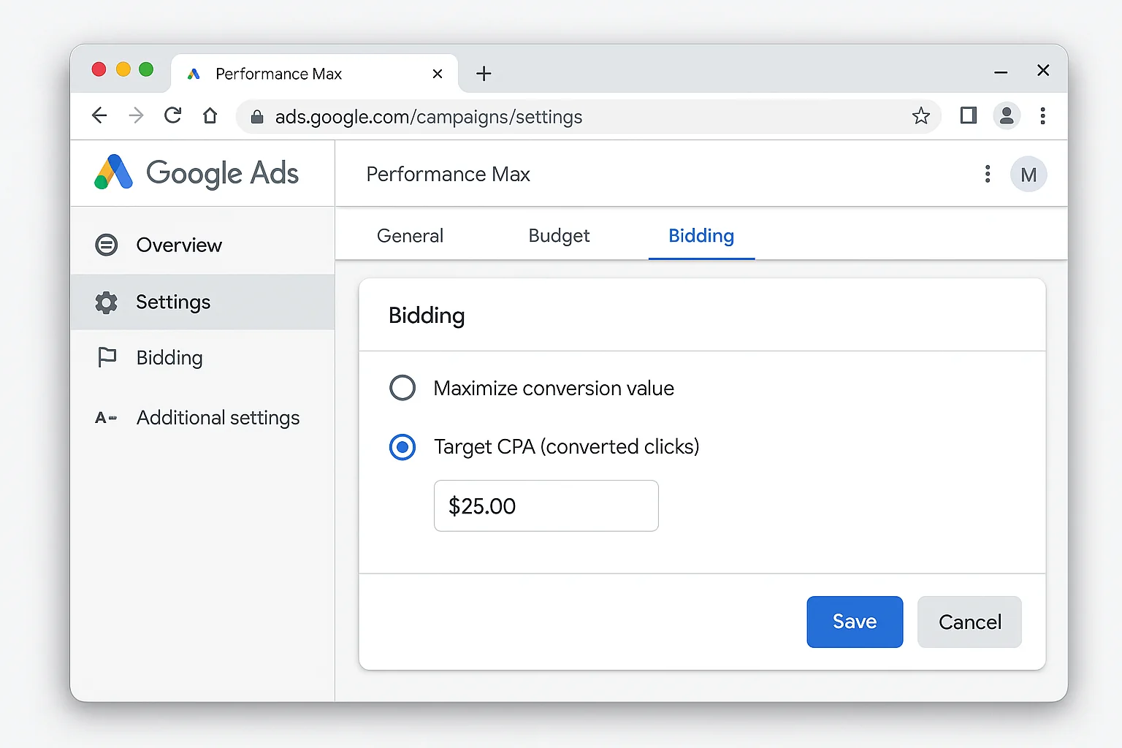Switch to the General tab
1122x748 pixels.
click(410, 235)
